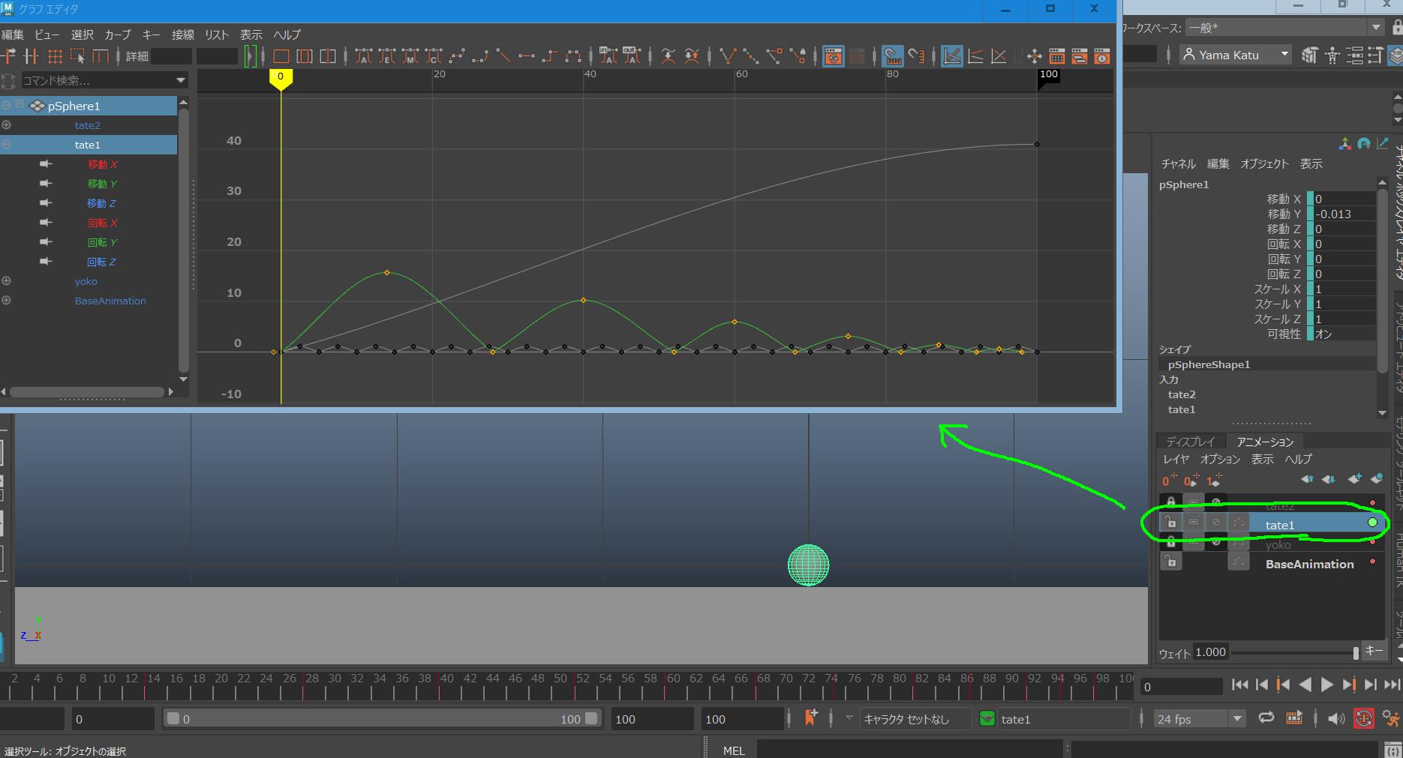Image resolution: width=1403 pixels, height=758 pixels.
Task: Click the Center View on current time icon
Action: pos(328,56)
